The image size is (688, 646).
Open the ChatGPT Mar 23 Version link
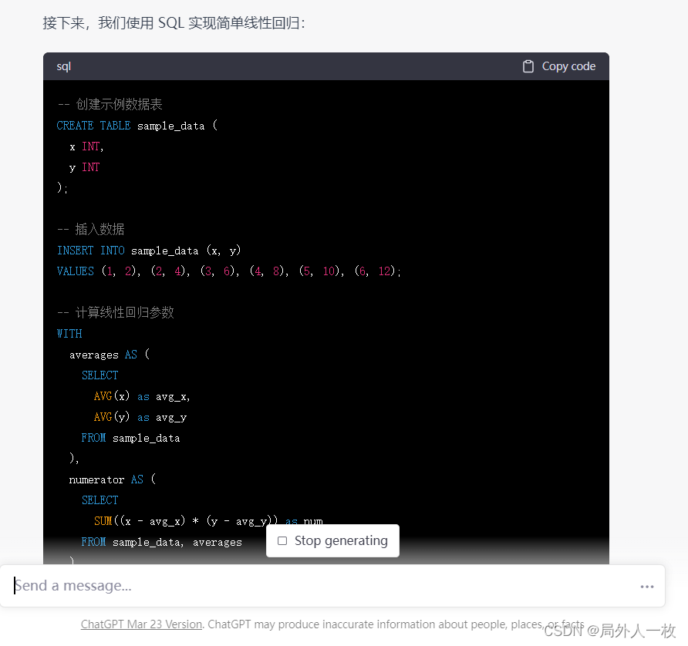[141, 624]
